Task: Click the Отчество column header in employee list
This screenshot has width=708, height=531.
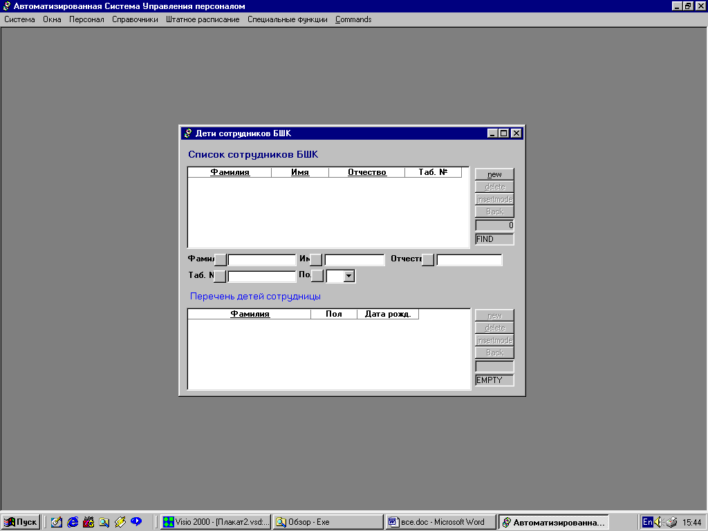Action: pyautogui.click(x=366, y=173)
